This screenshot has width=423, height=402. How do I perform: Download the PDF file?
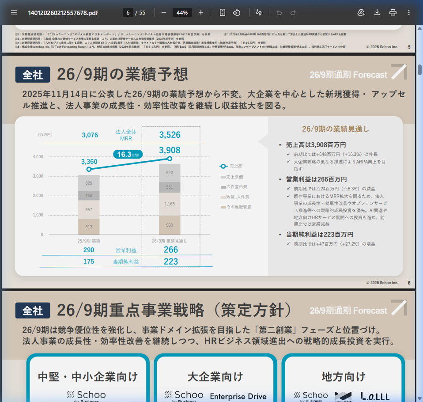click(377, 12)
